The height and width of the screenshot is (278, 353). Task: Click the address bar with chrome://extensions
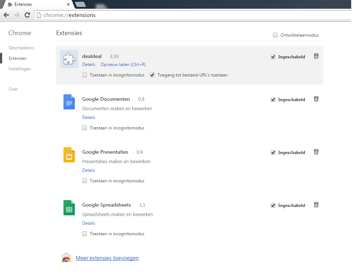pos(181,15)
